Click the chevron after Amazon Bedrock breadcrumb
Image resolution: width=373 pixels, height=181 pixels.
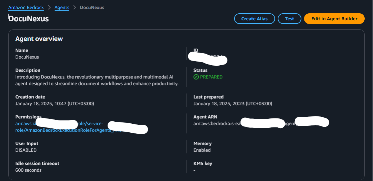[49, 7]
